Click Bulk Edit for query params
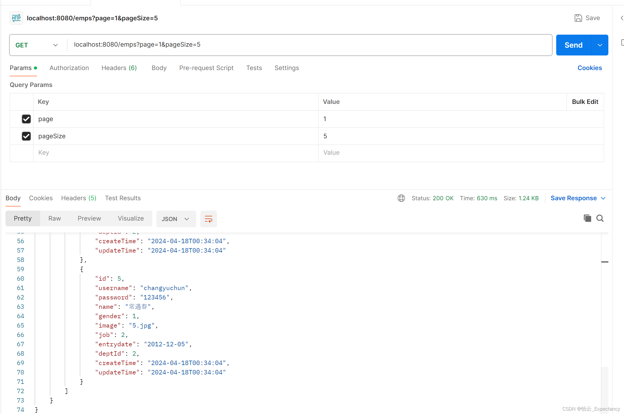The height and width of the screenshot is (414, 624). (x=585, y=102)
